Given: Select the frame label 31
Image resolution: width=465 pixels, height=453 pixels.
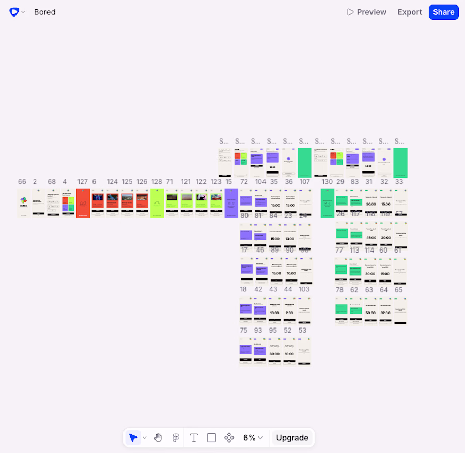Looking at the screenshot, I should click(x=369, y=182).
